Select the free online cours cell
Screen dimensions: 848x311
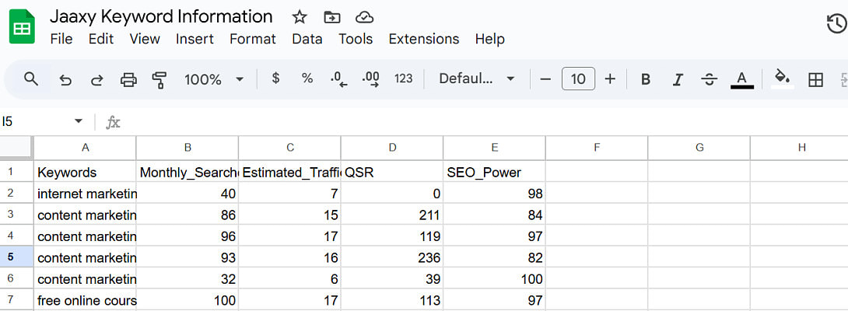pyautogui.click(x=85, y=300)
